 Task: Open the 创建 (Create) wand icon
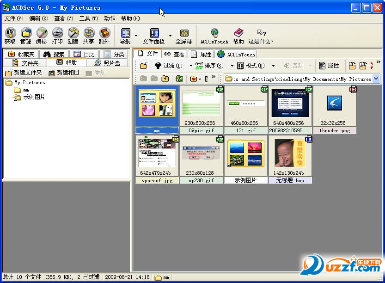(x=73, y=33)
